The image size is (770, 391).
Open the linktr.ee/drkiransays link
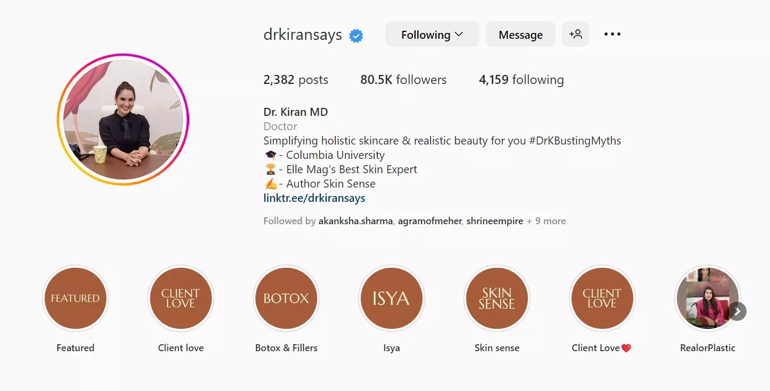[314, 198]
